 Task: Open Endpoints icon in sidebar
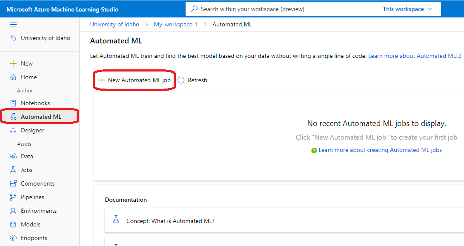13,238
